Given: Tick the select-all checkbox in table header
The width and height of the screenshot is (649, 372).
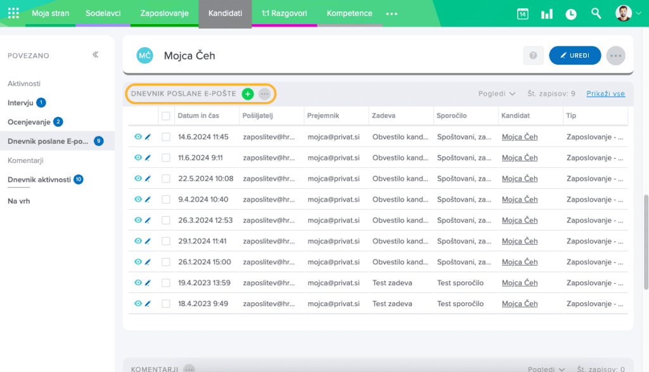Looking at the screenshot, I should tap(166, 116).
